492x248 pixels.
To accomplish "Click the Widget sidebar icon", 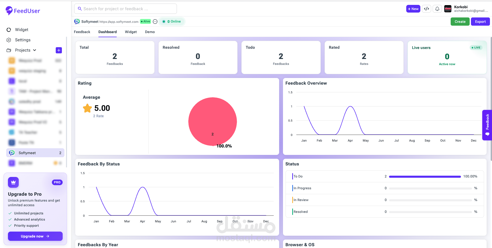I will pyautogui.click(x=9, y=30).
